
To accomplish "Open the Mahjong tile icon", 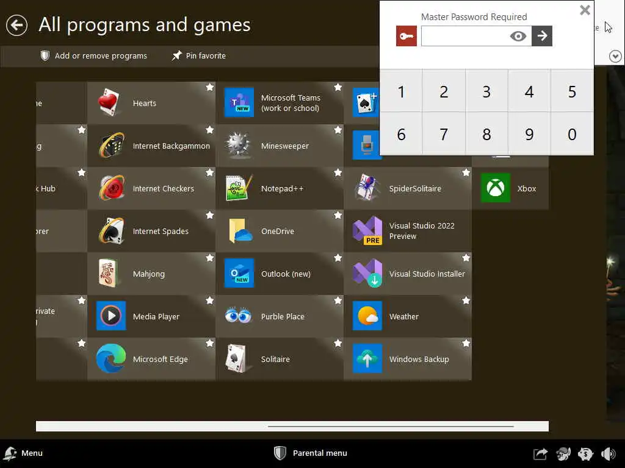I will (109, 274).
